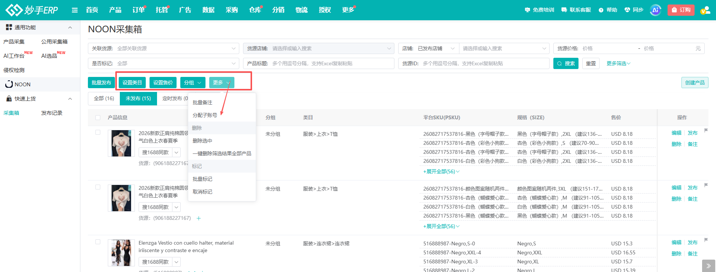The width and height of the screenshot is (716, 272).
Task: Tick the checkbox for the 黑色（字母帽子款）product
Action: [98, 132]
